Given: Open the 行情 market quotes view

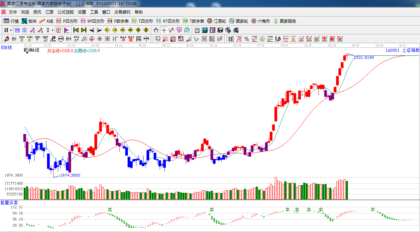Looking at the screenshot, I should 11,21.
